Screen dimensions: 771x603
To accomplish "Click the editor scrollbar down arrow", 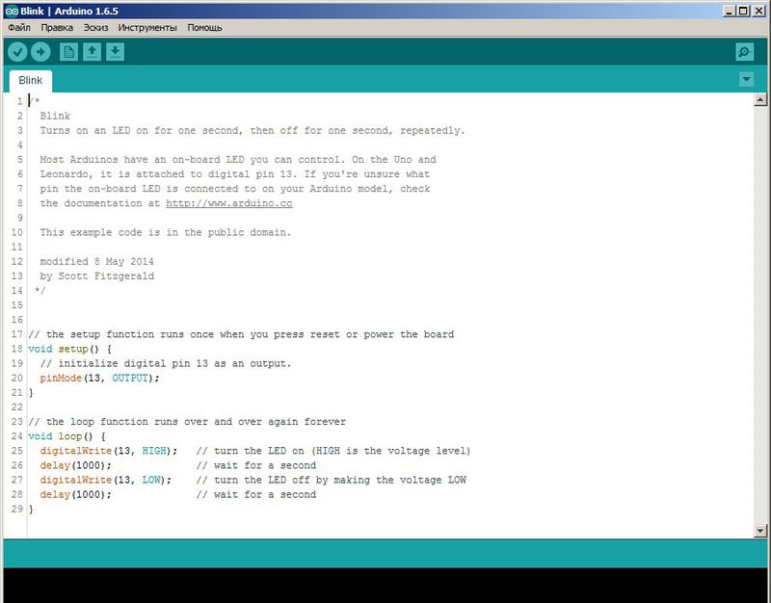I will [x=760, y=530].
